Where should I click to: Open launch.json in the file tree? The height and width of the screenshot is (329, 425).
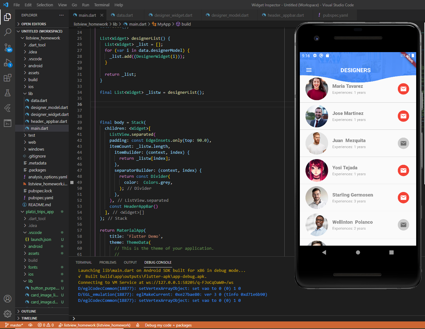[x=42, y=239]
